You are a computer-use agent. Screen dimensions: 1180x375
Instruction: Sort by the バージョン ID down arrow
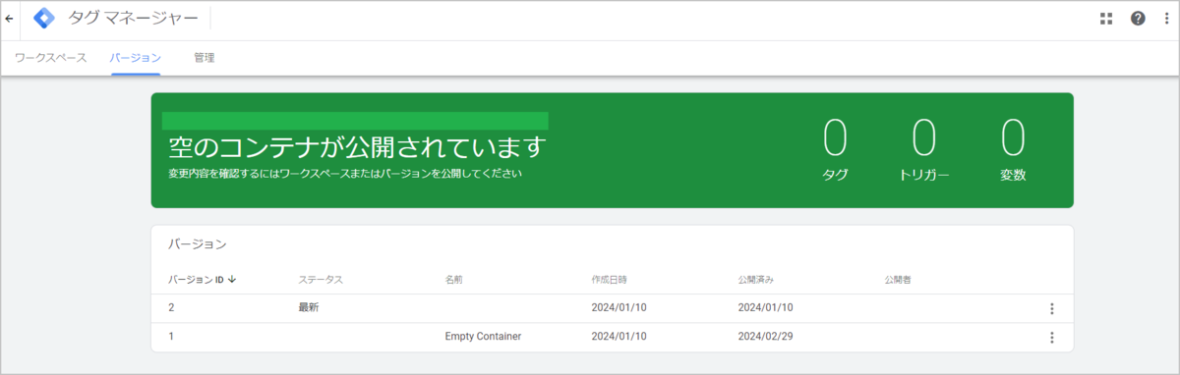tap(232, 280)
